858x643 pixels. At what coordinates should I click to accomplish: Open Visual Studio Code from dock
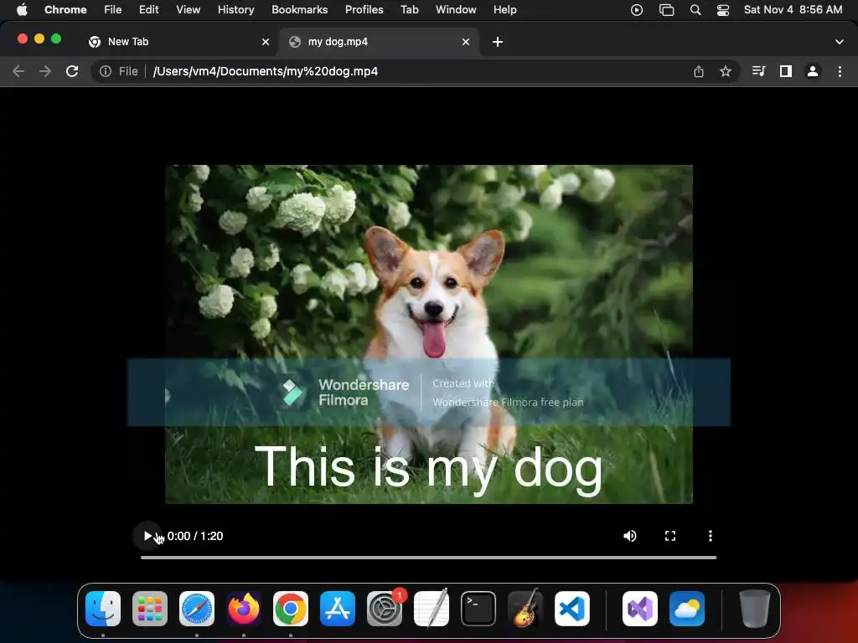[x=572, y=610]
